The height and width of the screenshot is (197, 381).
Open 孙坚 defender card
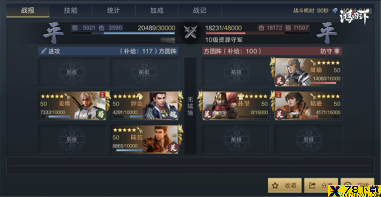tap(236, 105)
